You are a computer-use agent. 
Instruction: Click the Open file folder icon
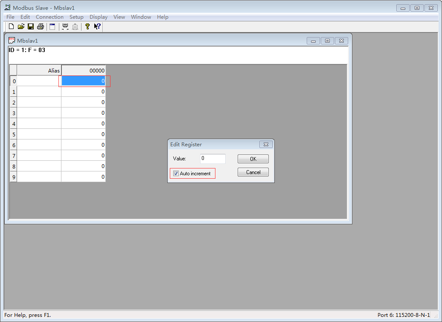pyautogui.click(x=21, y=26)
